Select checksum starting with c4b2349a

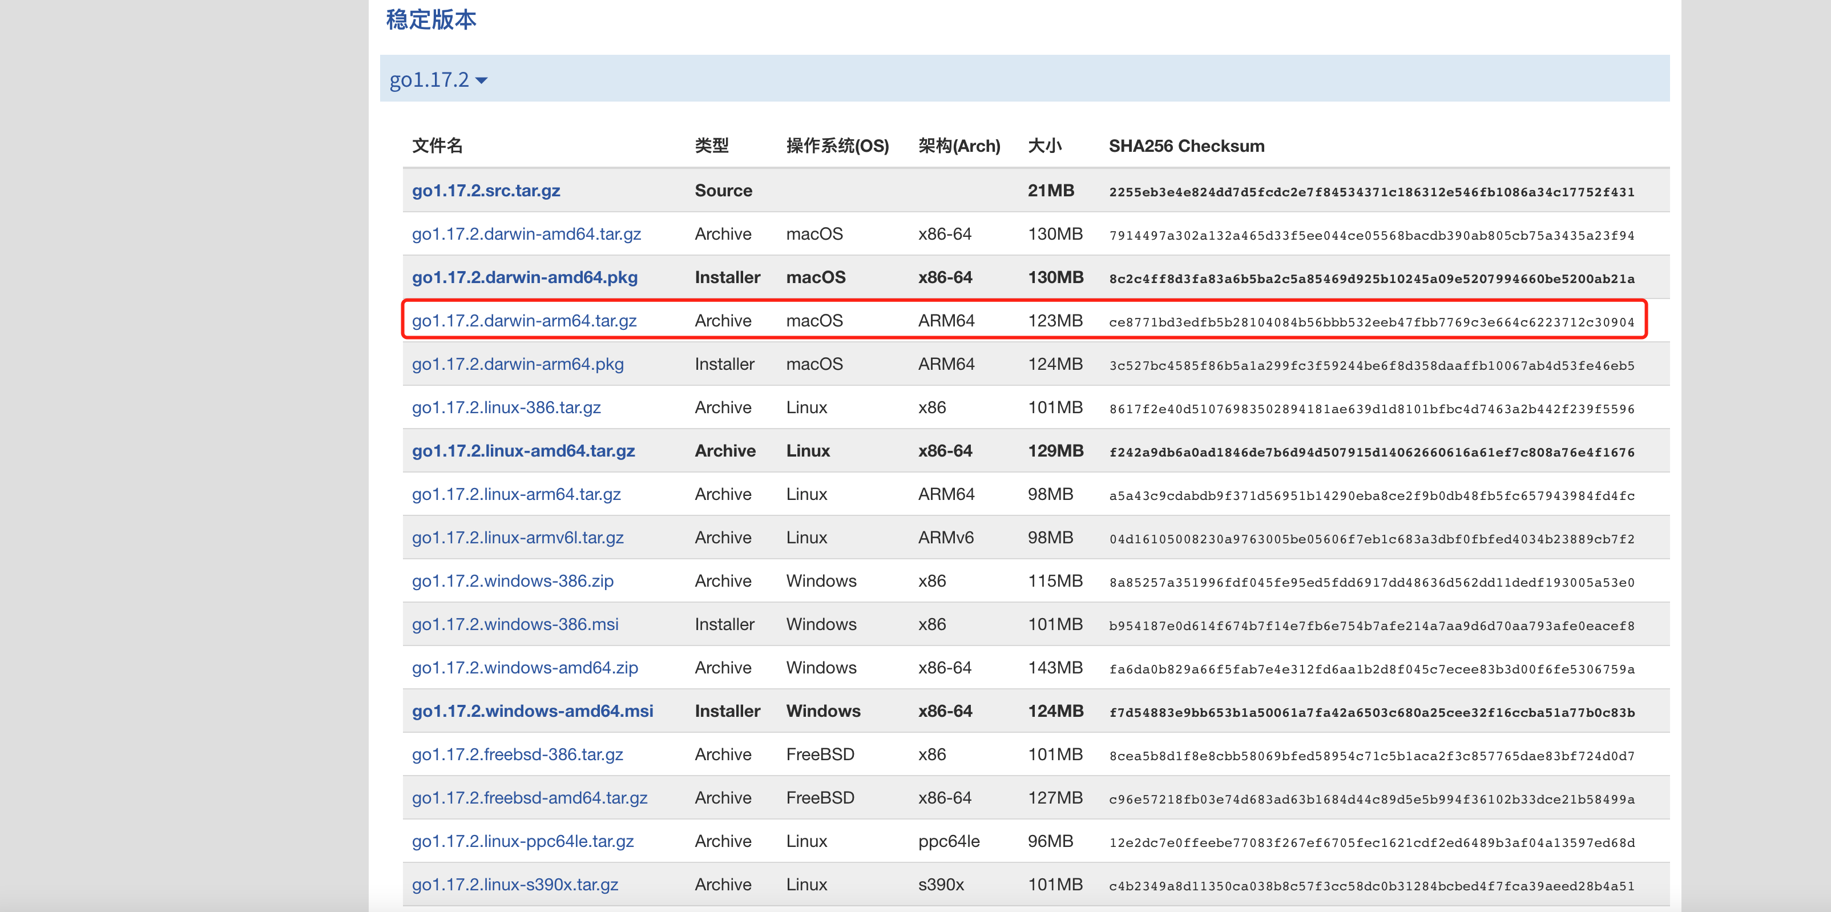click(1371, 886)
